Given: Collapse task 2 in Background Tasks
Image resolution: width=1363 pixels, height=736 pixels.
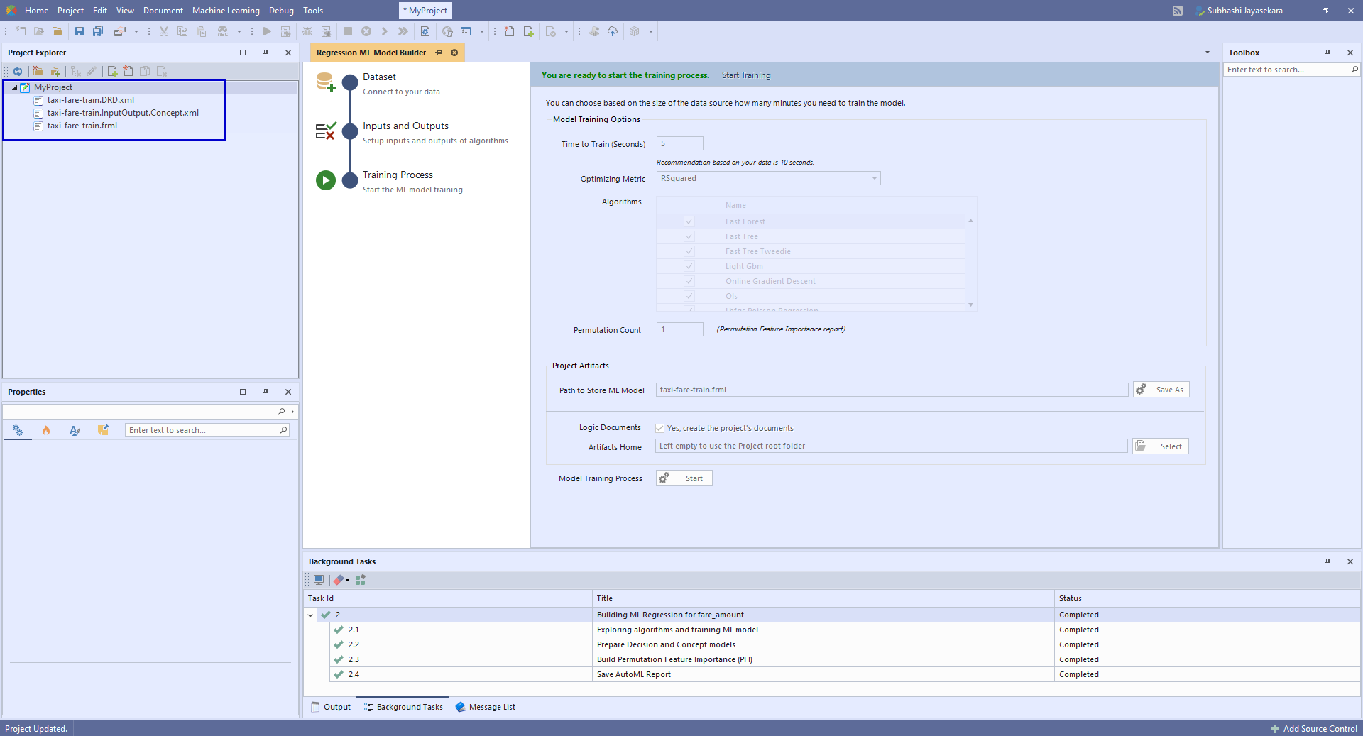Looking at the screenshot, I should (x=310, y=615).
